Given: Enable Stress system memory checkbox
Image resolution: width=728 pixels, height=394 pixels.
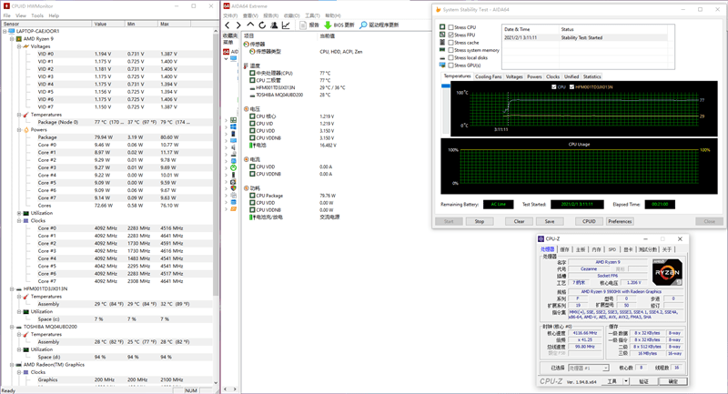Looking at the screenshot, I should [x=450, y=50].
